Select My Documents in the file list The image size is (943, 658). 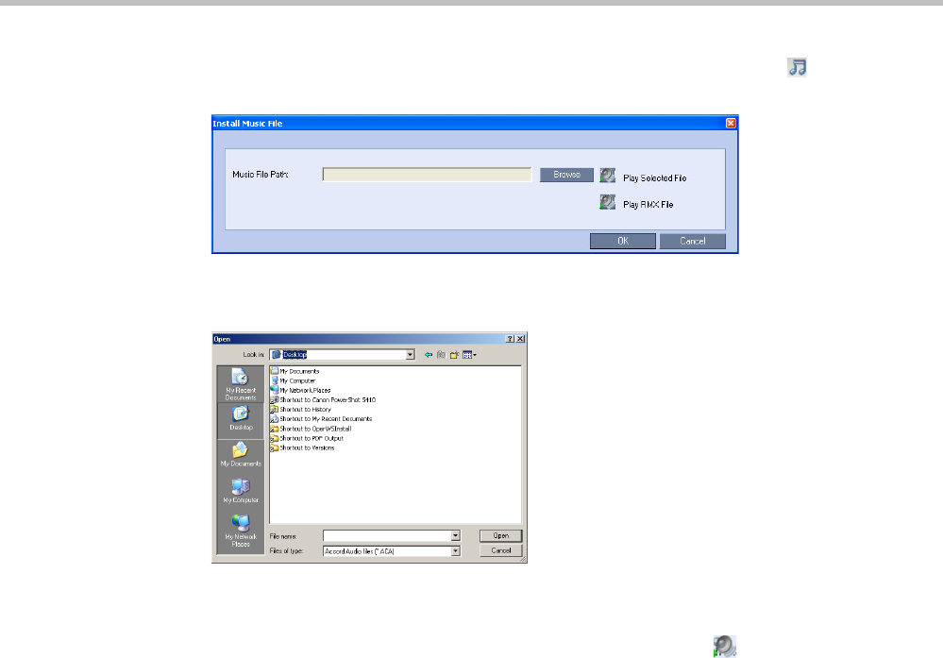(x=295, y=371)
